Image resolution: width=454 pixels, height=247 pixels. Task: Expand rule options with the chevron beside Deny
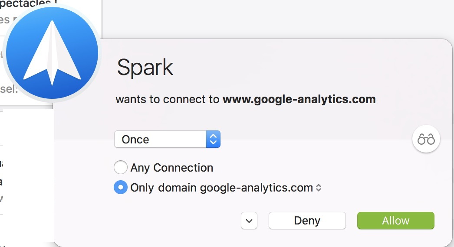[x=249, y=221]
